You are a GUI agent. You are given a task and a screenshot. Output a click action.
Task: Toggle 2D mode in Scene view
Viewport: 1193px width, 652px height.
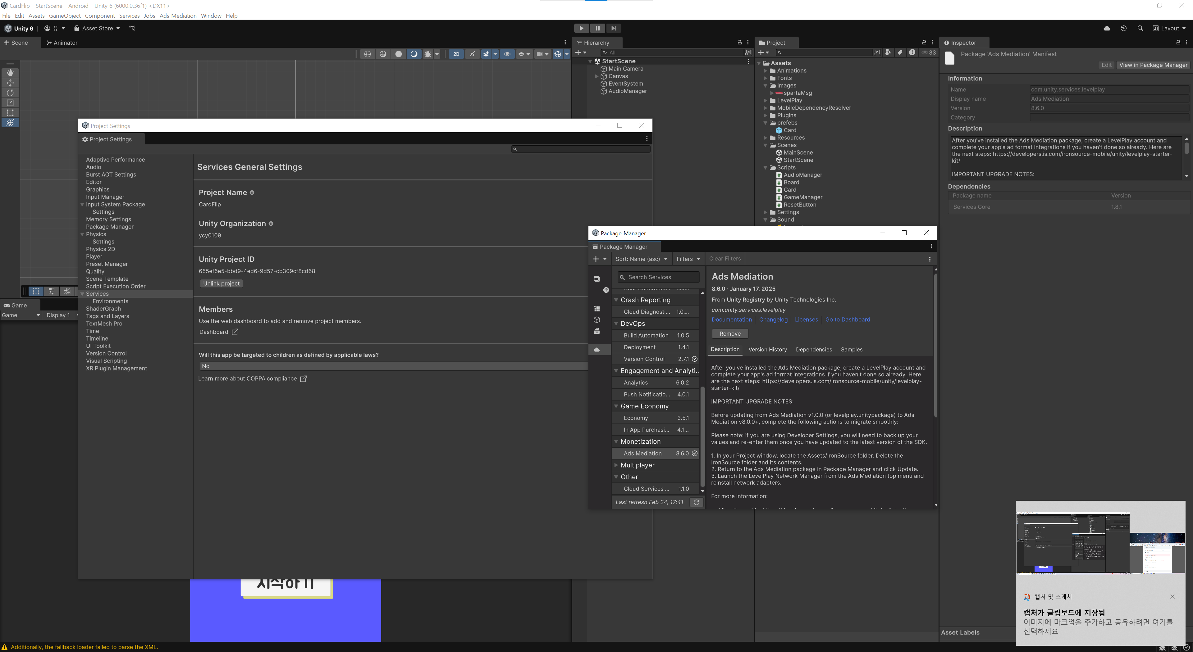tap(456, 54)
